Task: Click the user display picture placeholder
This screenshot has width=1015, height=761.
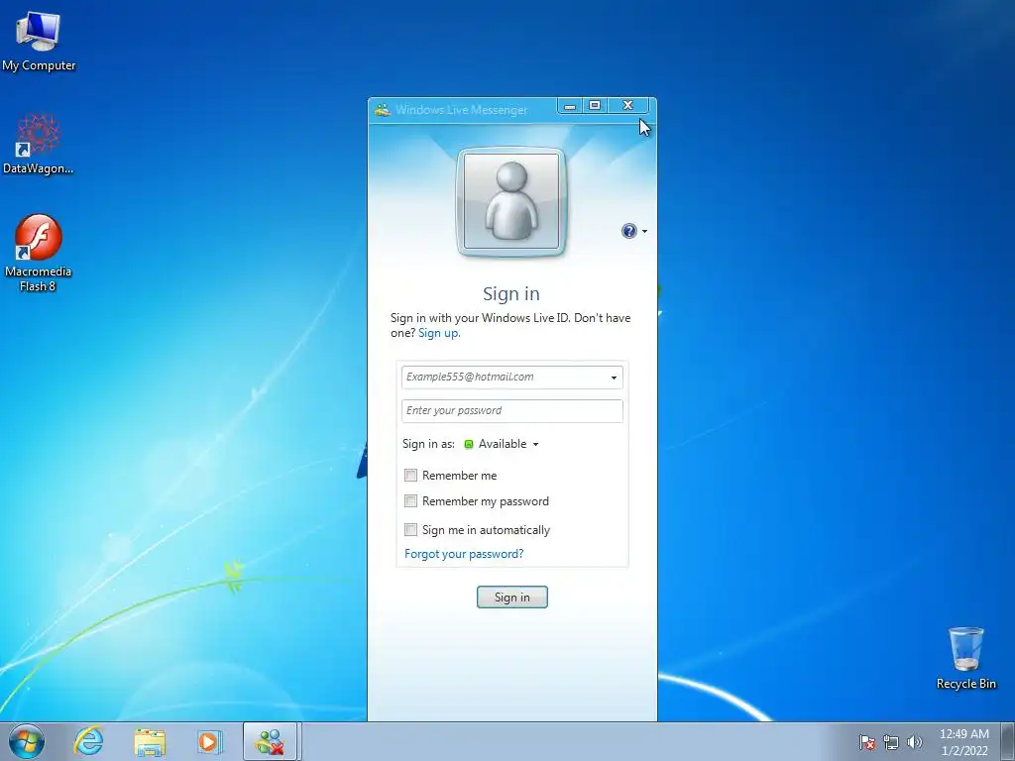Action: [511, 201]
